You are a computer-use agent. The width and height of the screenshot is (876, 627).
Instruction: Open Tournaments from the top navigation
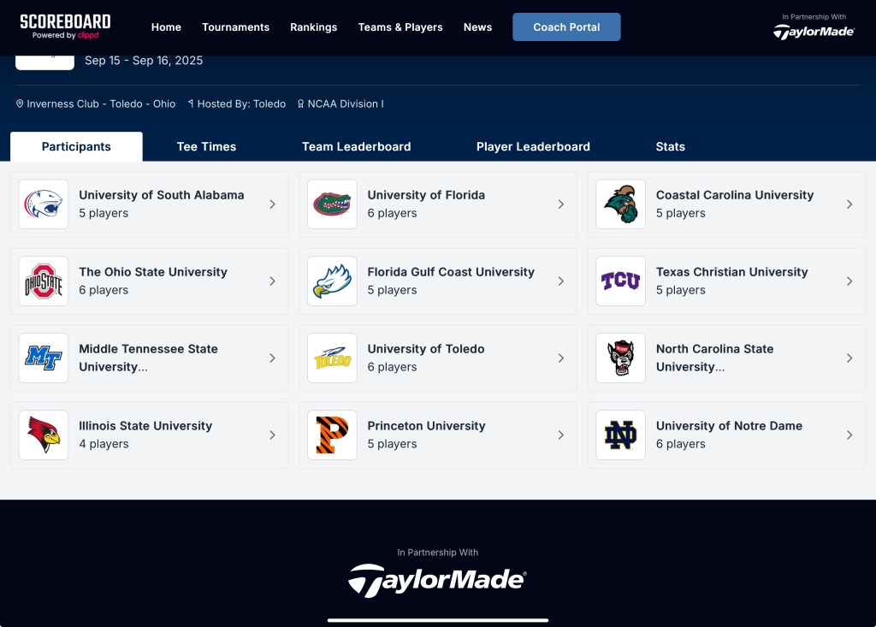(x=235, y=27)
